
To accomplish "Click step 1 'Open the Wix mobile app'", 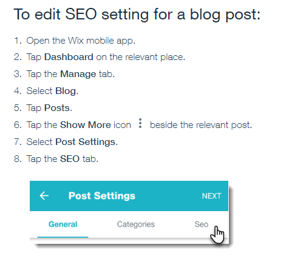I will 81,41.
